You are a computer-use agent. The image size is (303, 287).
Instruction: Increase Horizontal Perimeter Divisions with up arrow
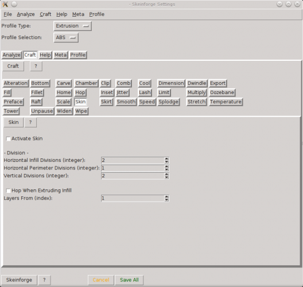click(166, 166)
